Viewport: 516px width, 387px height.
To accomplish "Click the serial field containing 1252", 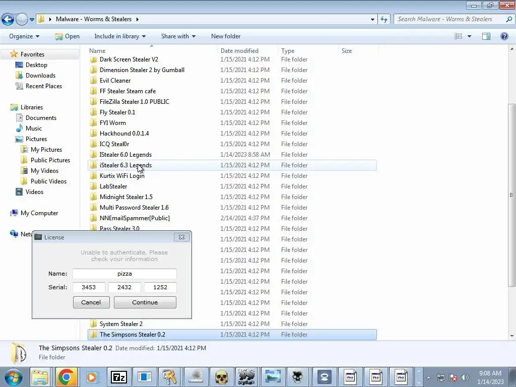I will pos(160,287).
